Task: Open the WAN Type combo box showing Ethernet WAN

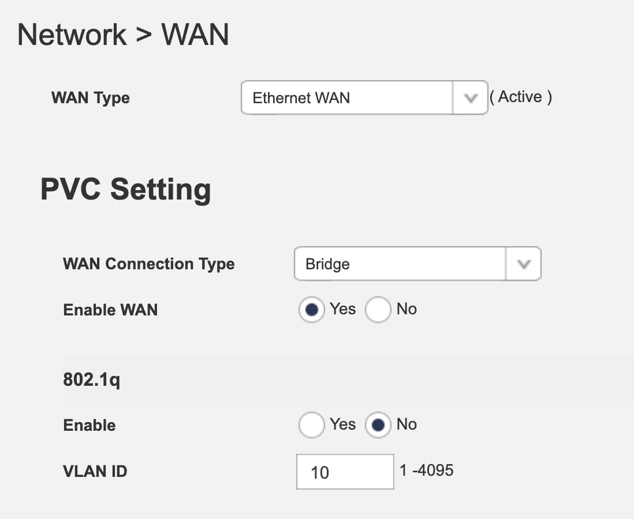Action: [x=346, y=97]
